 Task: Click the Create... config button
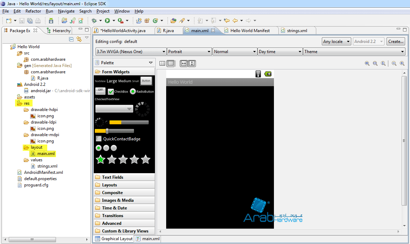[x=396, y=42]
